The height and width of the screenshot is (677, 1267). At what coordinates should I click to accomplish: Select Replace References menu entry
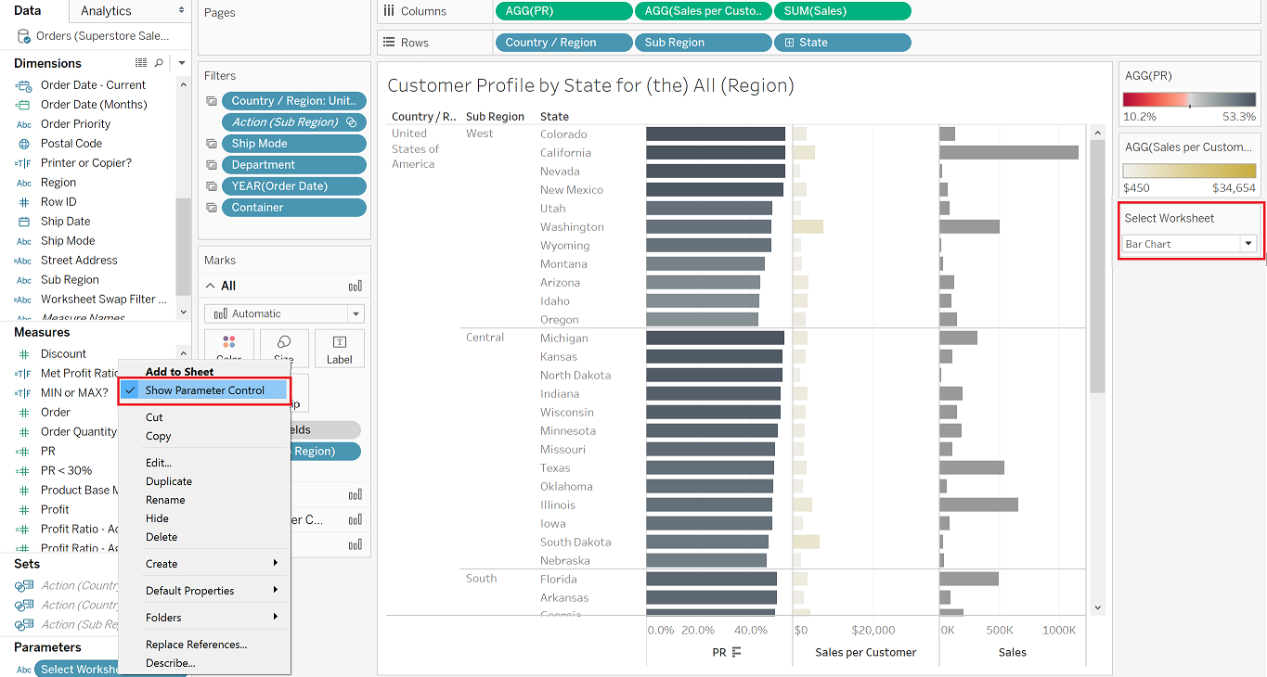tap(196, 645)
